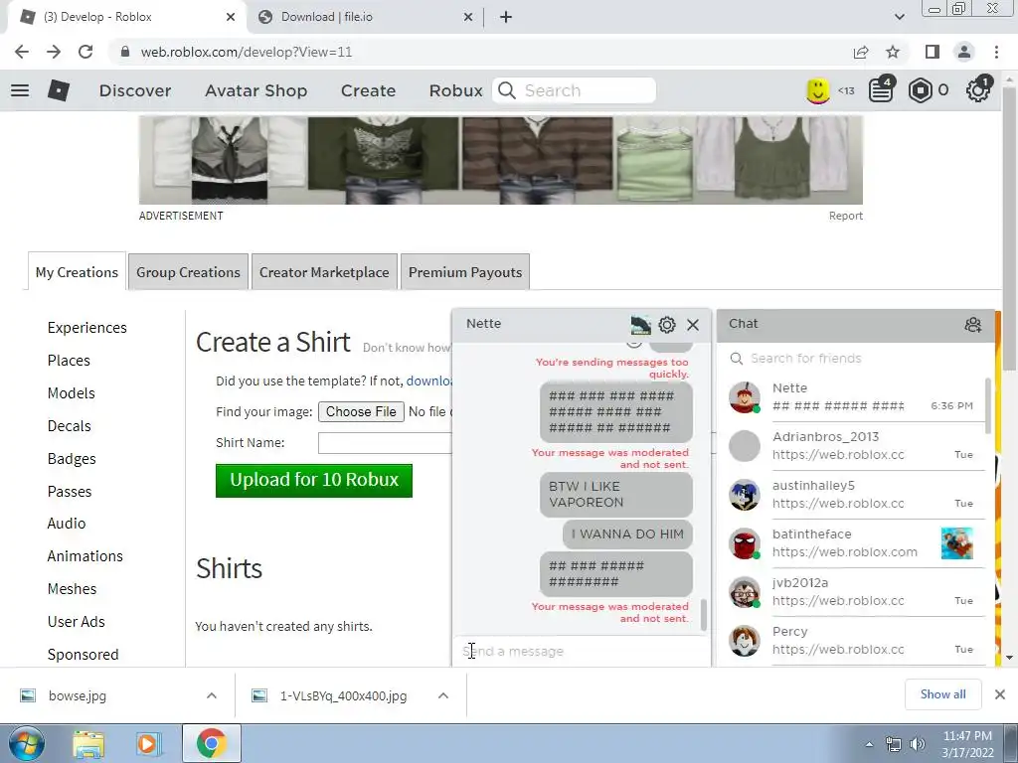Click the address bar URL
The width and height of the screenshot is (1018, 763).
[x=247, y=52]
